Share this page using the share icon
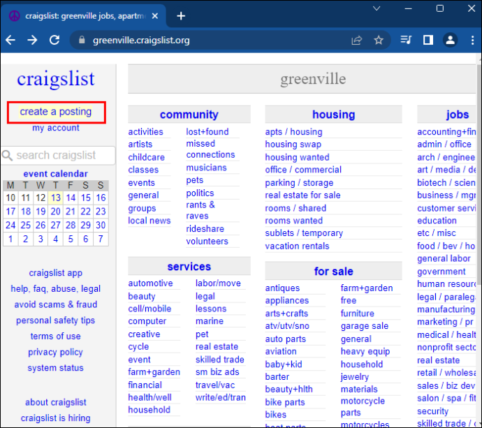This screenshot has width=482, height=428. coord(356,40)
